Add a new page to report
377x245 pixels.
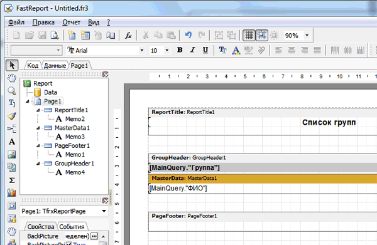tap(72, 36)
